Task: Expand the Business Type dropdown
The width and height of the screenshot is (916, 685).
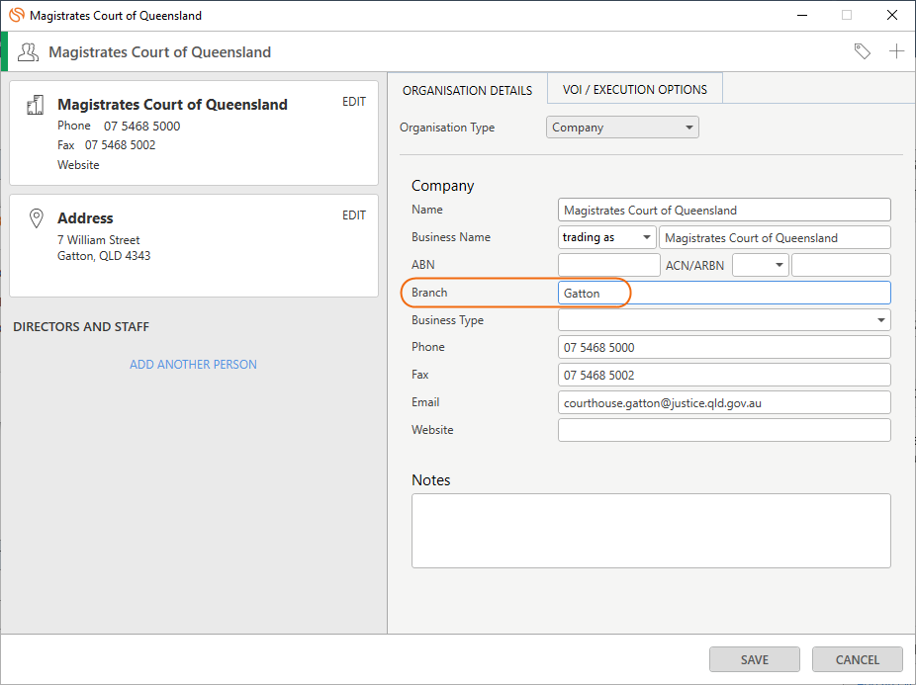Action: coord(724,320)
